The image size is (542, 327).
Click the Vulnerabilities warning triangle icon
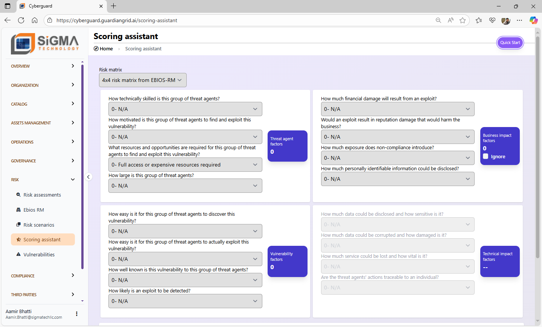(18, 254)
